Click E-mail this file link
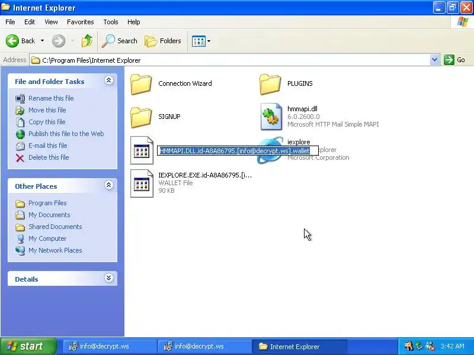This screenshot has width=474, height=355. pyautogui.click(x=48, y=146)
